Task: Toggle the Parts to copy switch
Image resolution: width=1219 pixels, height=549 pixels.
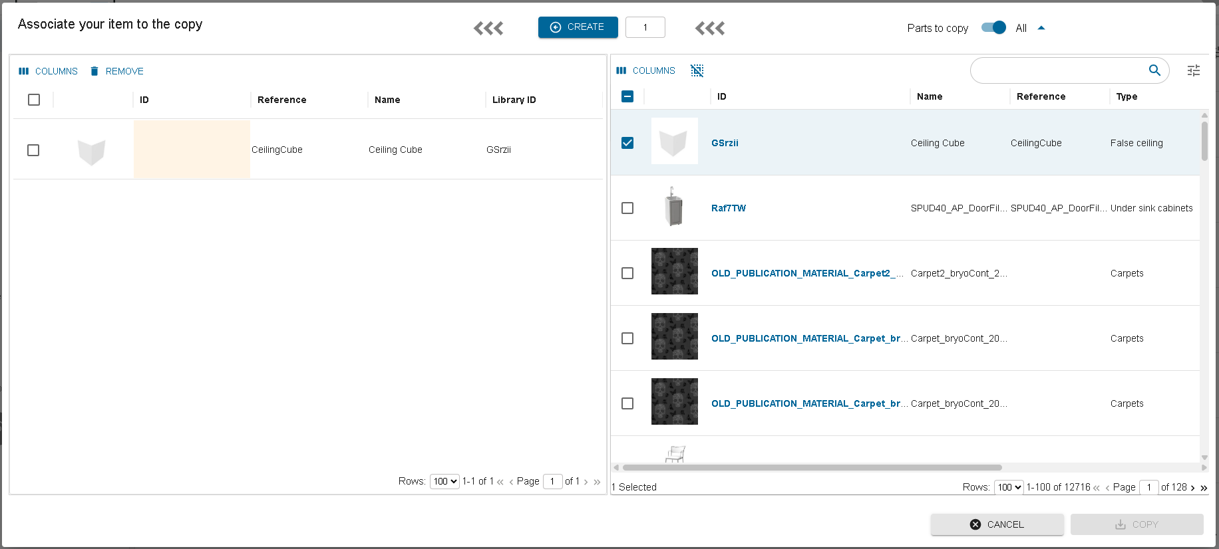Action: [x=993, y=27]
